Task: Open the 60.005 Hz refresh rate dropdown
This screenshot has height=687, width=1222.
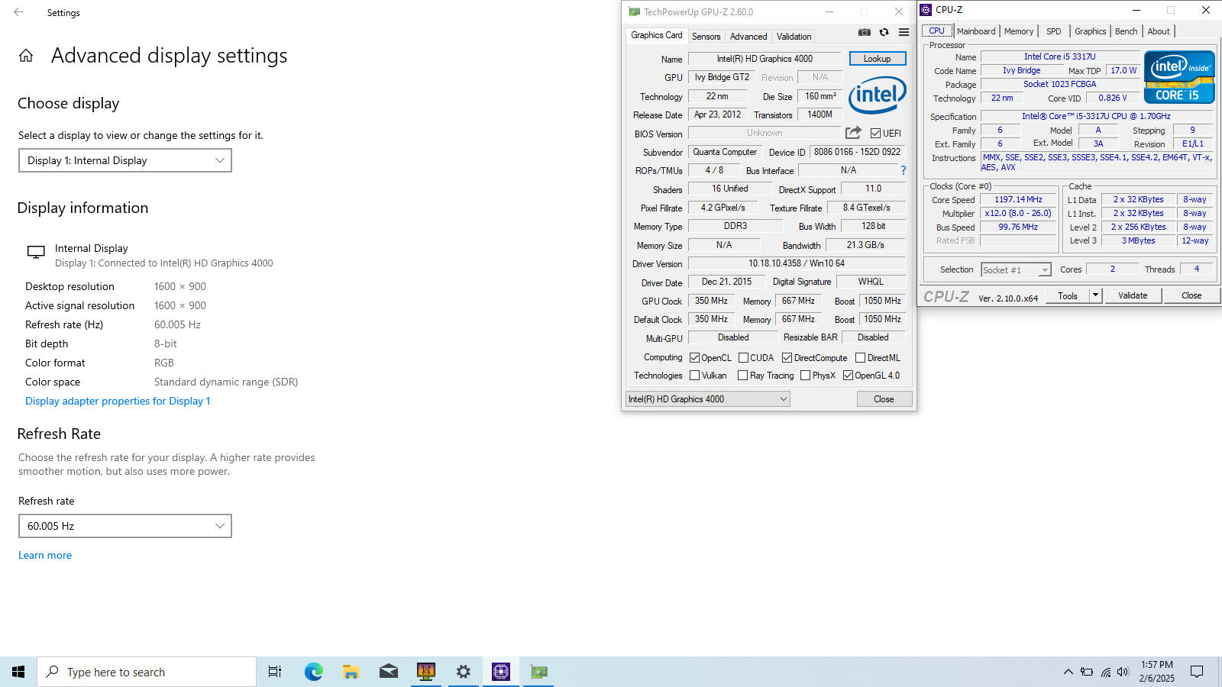Action: tap(125, 526)
